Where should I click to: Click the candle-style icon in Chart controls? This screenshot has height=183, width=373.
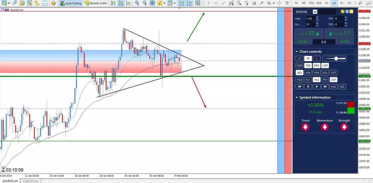point(308,58)
